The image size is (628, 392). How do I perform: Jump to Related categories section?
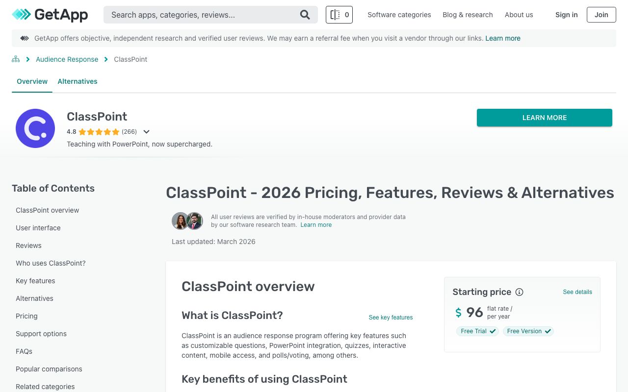click(x=45, y=387)
